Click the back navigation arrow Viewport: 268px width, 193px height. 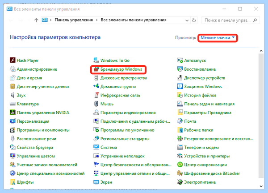click(11, 20)
